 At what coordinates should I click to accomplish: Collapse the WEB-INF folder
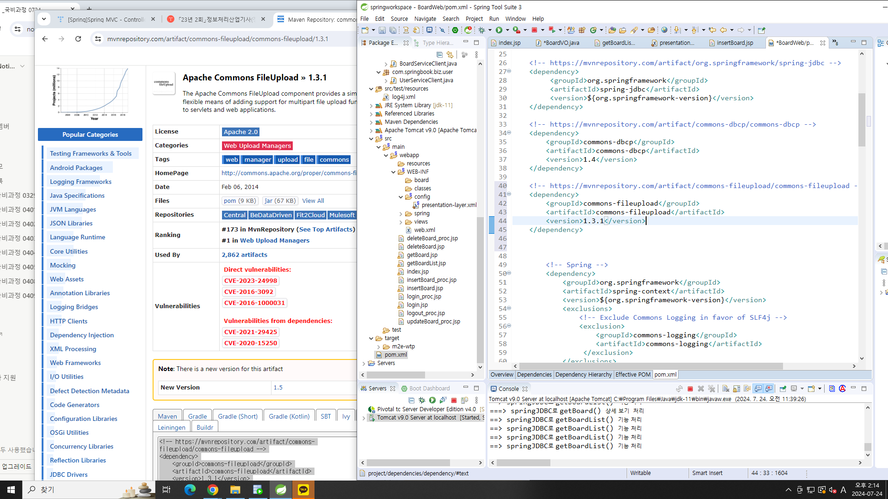pyautogui.click(x=393, y=172)
